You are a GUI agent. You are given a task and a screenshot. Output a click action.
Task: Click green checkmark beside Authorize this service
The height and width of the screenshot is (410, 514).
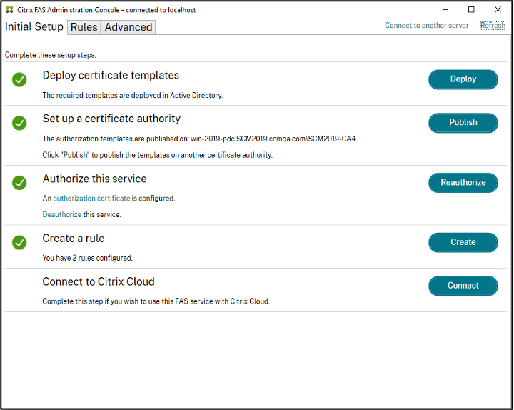(19, 183)
